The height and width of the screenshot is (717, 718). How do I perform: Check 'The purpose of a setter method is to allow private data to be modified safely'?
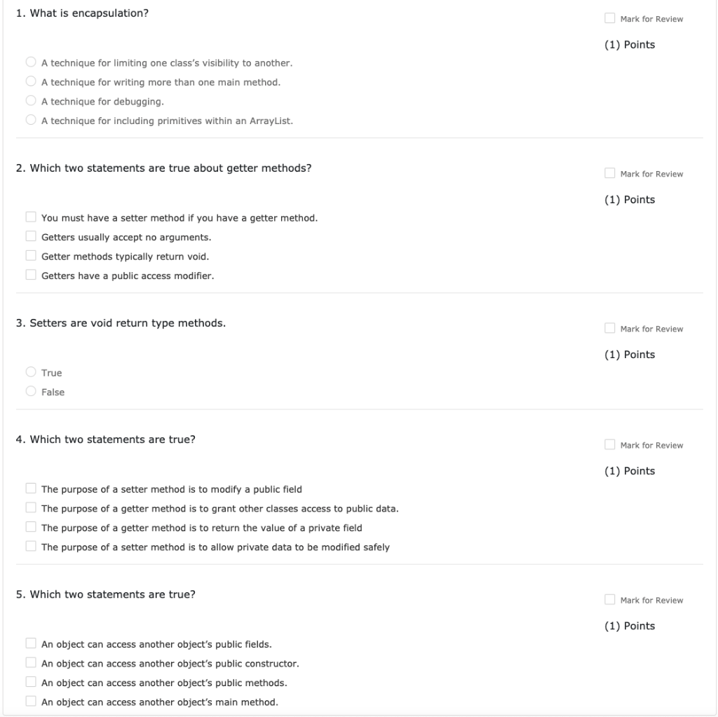click(x=31, y=547)
